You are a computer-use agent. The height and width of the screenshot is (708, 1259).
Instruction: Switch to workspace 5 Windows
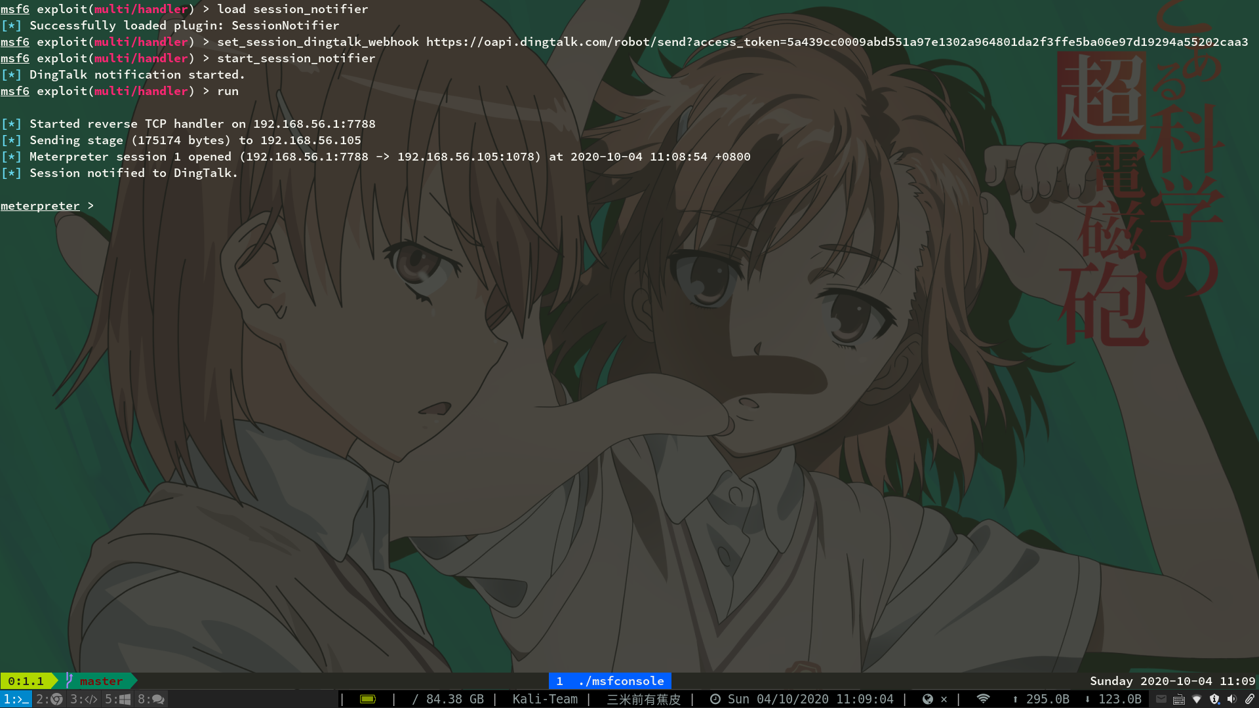[x=118, y=699]
